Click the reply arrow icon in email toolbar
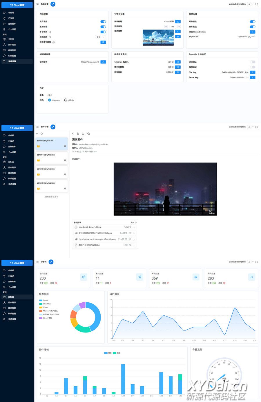Screen dimensions: 261x402 coord(88,134)
